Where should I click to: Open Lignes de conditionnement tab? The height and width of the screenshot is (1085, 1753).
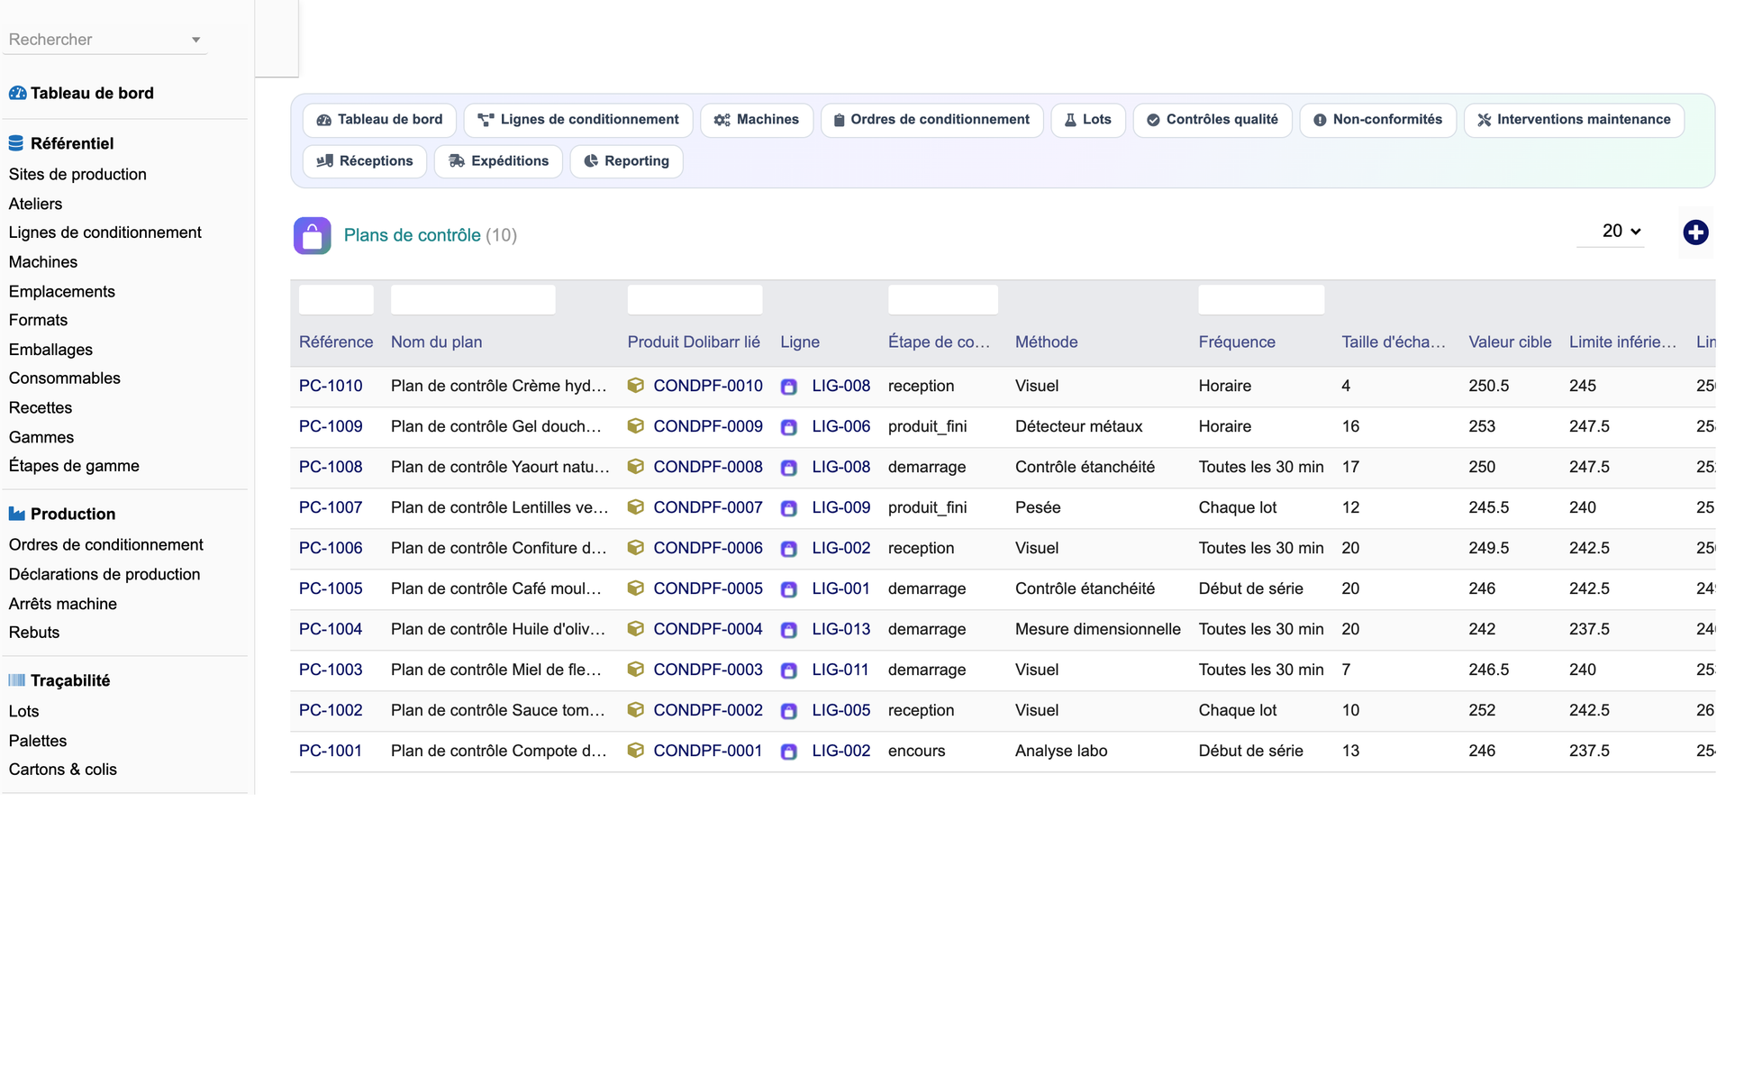(578, 120)
